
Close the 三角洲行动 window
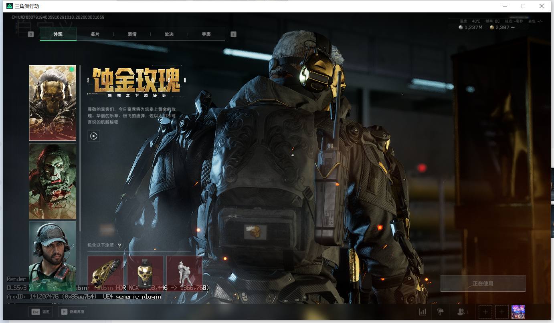[x=542, y=6]
